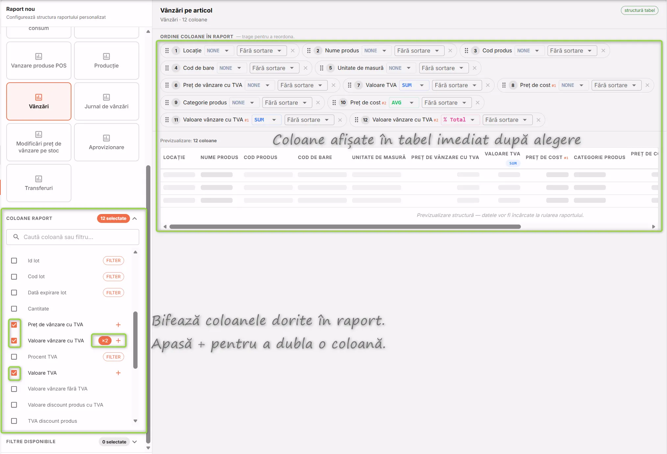Click the Unitate de masură column header
This screenshot has width=667, height=454.
(379, 158)
